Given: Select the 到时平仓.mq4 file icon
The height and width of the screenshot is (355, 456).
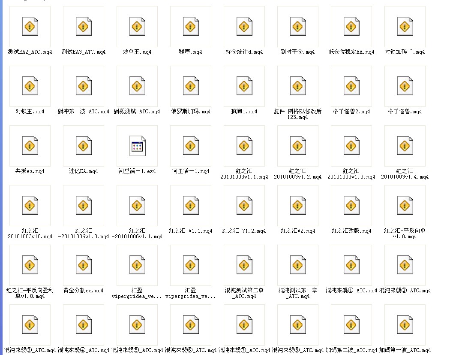Looking at the screenshot, I should point(297,27).
